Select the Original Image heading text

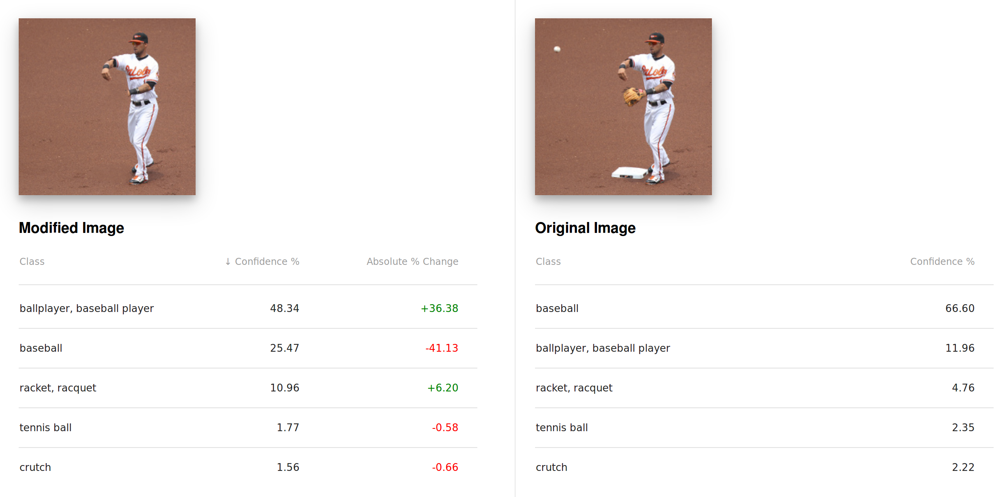585,228
